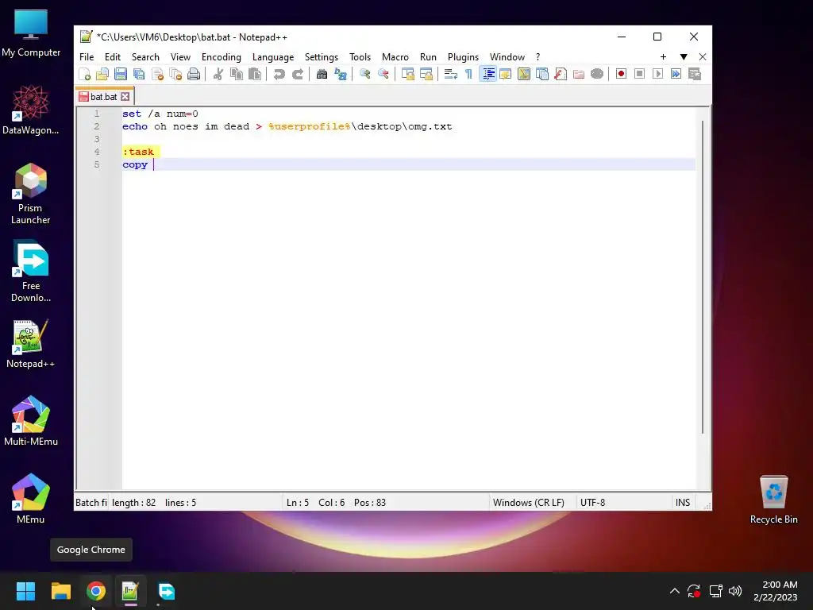Click the Cut scissors icon
Image resolution: width=813 pixels, height=610 pixels.
click(218, 74)
